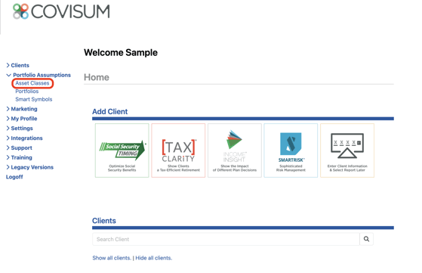
Task: Open Smart Symbols in sidebar
Action: pos(34,99)
